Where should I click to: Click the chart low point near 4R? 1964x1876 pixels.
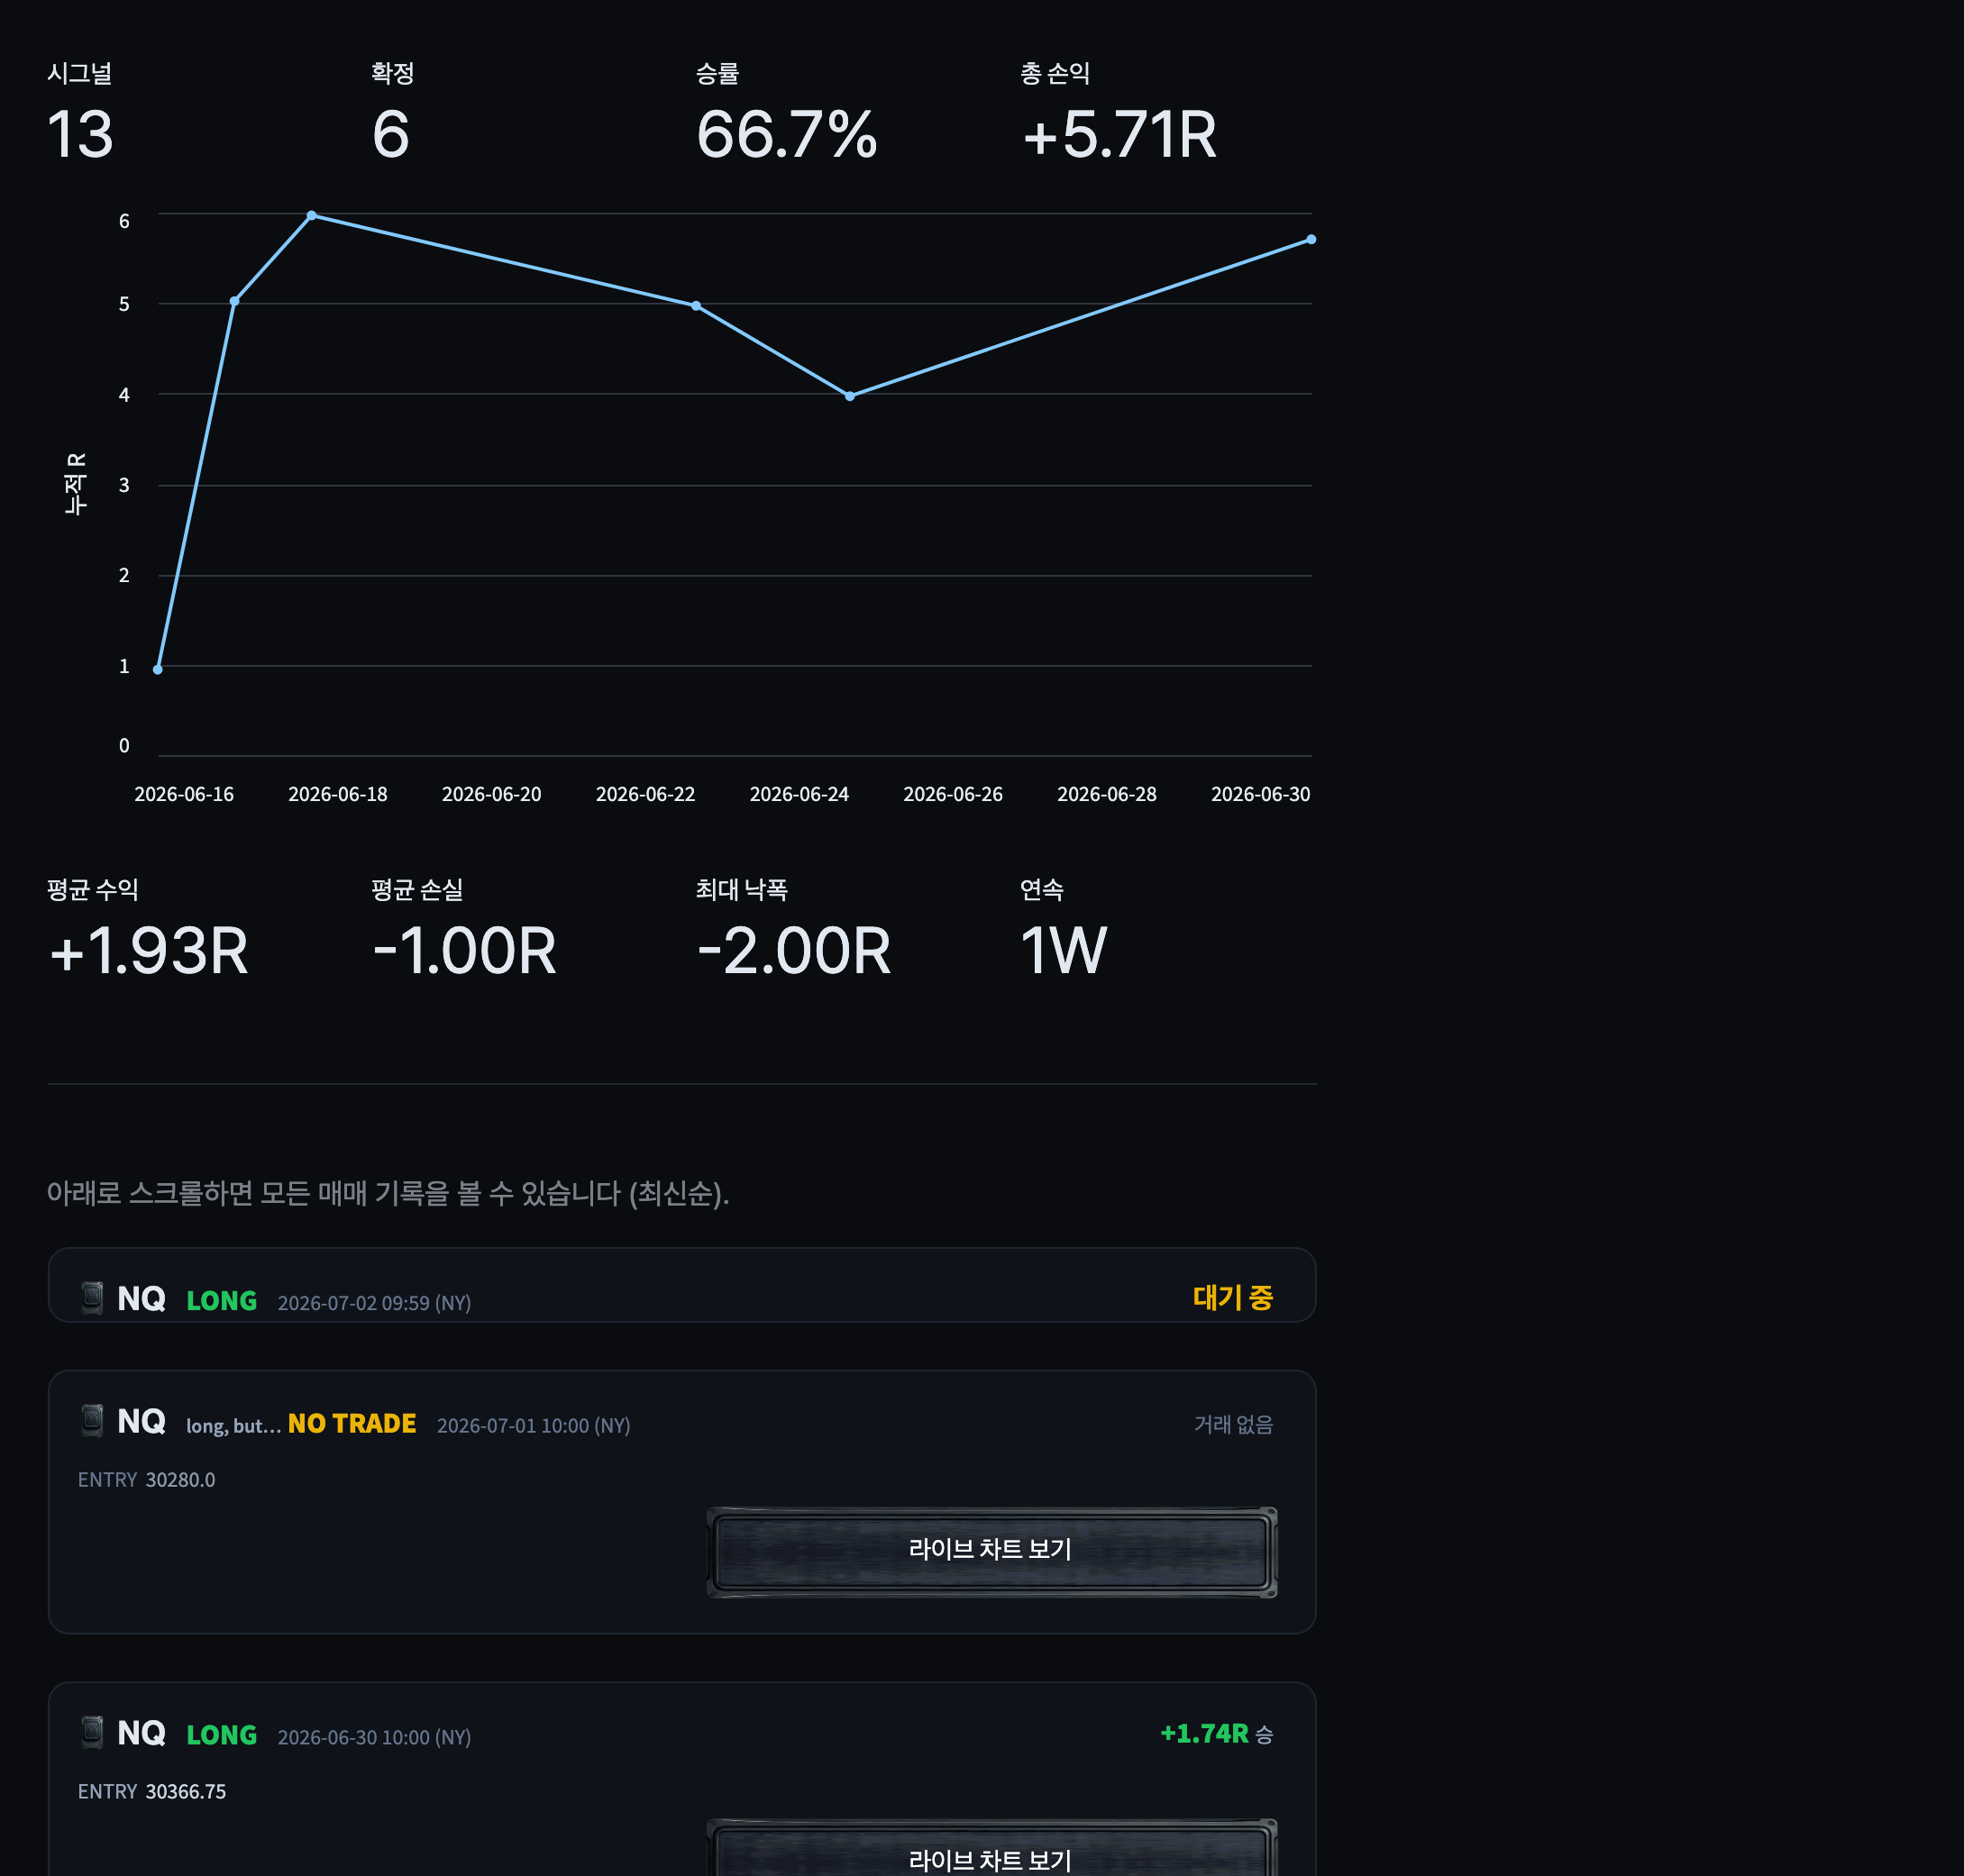click(849, 396)
